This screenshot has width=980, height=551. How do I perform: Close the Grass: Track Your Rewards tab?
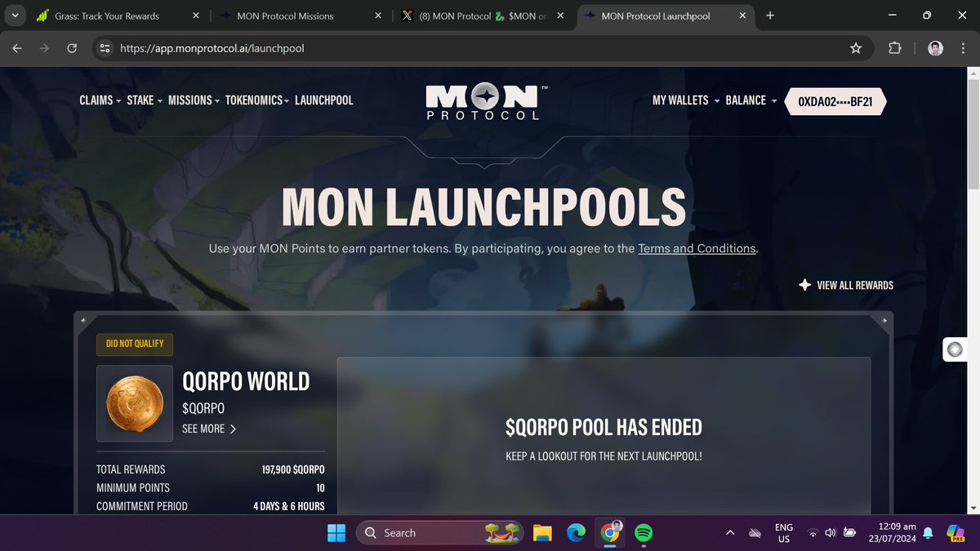(194, 16)
